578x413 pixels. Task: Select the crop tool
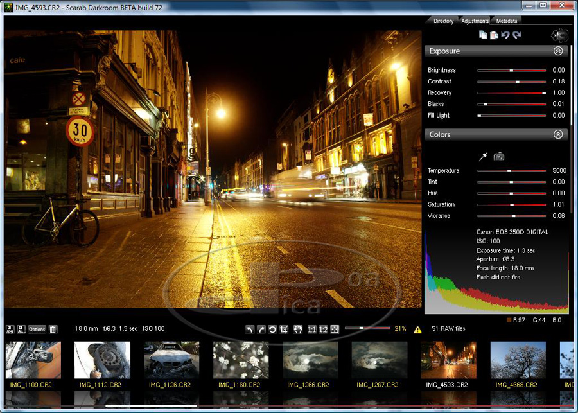coord(284,329)
